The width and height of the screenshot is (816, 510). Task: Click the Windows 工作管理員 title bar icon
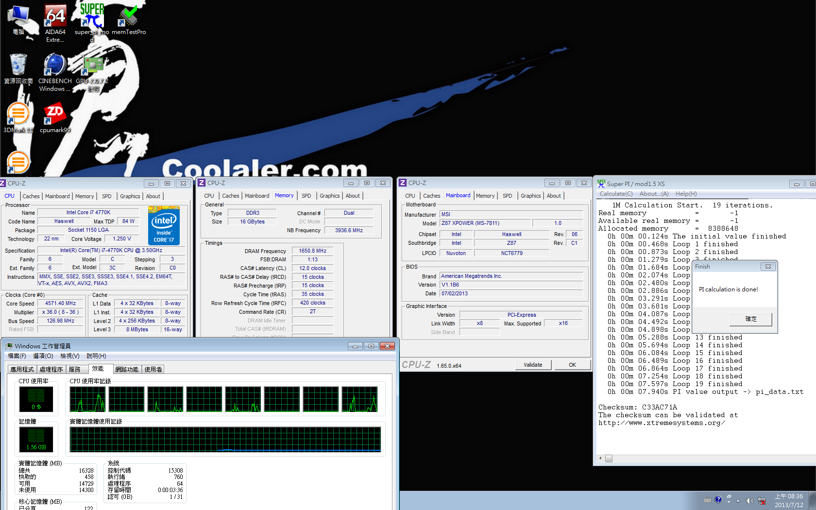pos(9,346)
